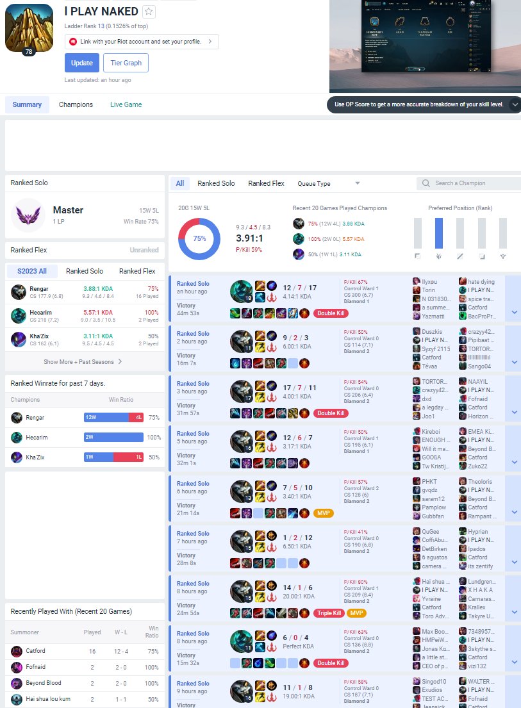The height and width of the screenshot is (708, 521).
Task: Click Kha'Zix champion icon in S2023 stats list
Action: coord(19,340)
